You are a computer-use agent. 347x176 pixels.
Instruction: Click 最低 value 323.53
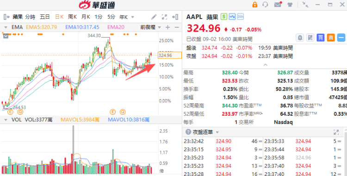point(229,81)
